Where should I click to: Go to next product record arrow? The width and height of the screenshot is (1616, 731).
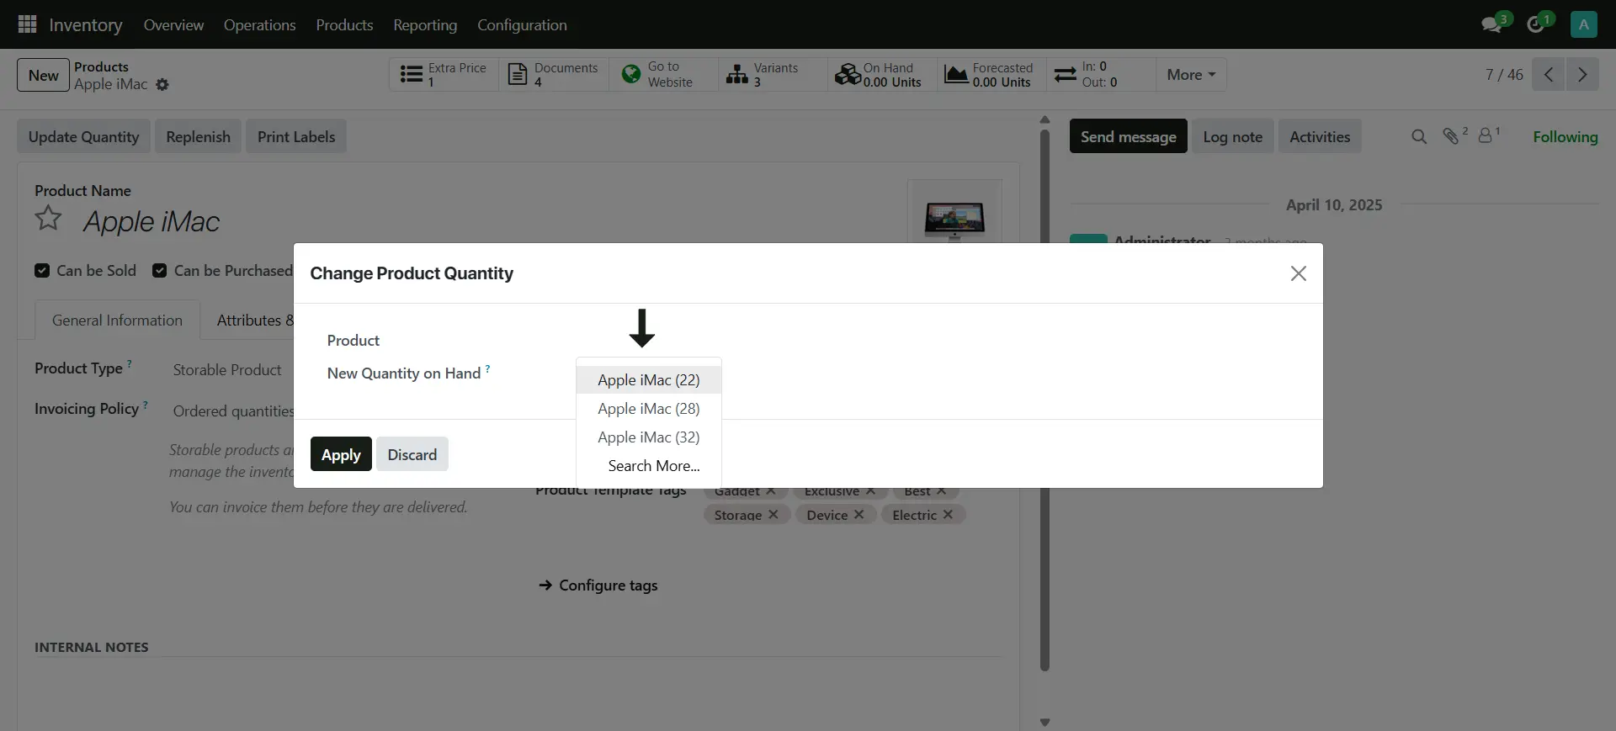(1582, 74)
